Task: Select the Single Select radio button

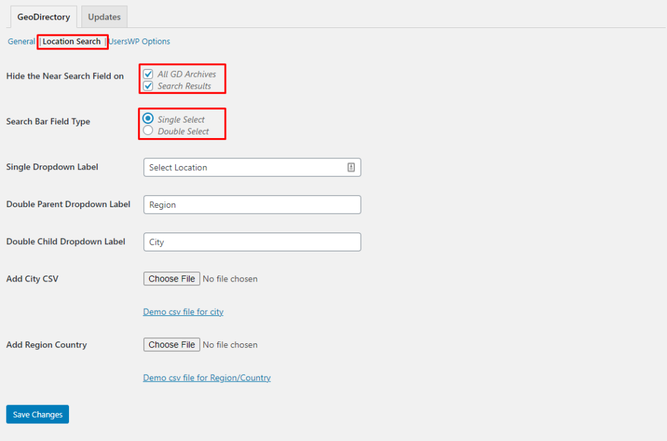Action: point(148,119)
